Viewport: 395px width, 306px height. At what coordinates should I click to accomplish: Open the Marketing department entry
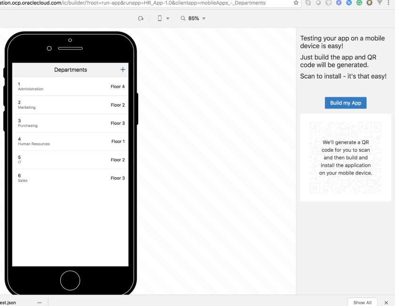(71, 105)
